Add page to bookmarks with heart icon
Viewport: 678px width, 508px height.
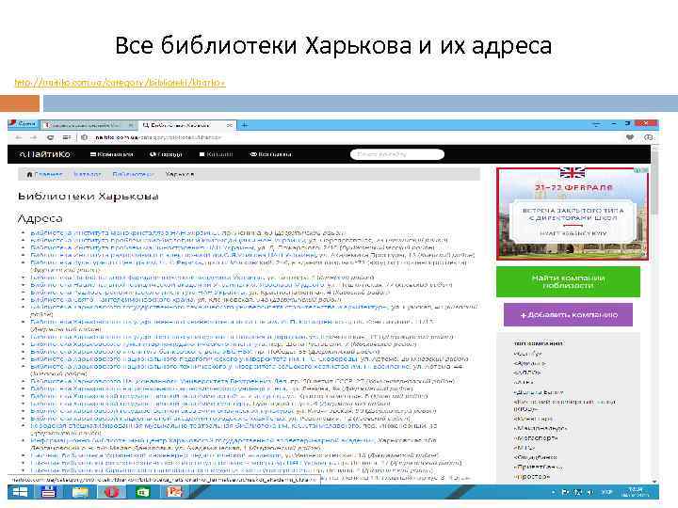630,137
